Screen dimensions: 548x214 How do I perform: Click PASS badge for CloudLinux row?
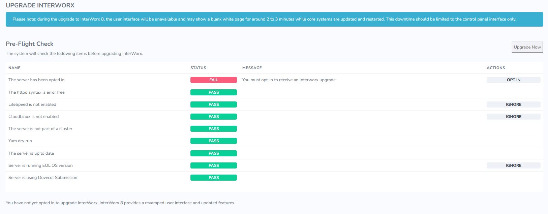coord(213,117)
